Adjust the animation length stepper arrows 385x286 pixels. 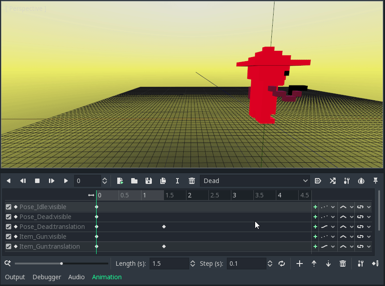pos(193,264)
